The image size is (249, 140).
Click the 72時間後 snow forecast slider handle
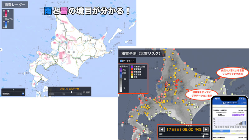(x=204, y=136)
